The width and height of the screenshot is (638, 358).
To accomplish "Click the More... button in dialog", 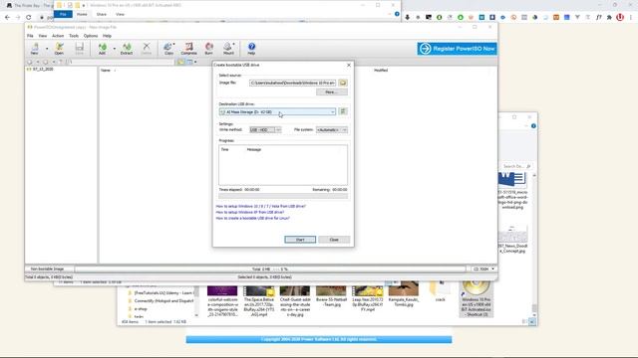I will pyautogui.click(x=332, y=92).
